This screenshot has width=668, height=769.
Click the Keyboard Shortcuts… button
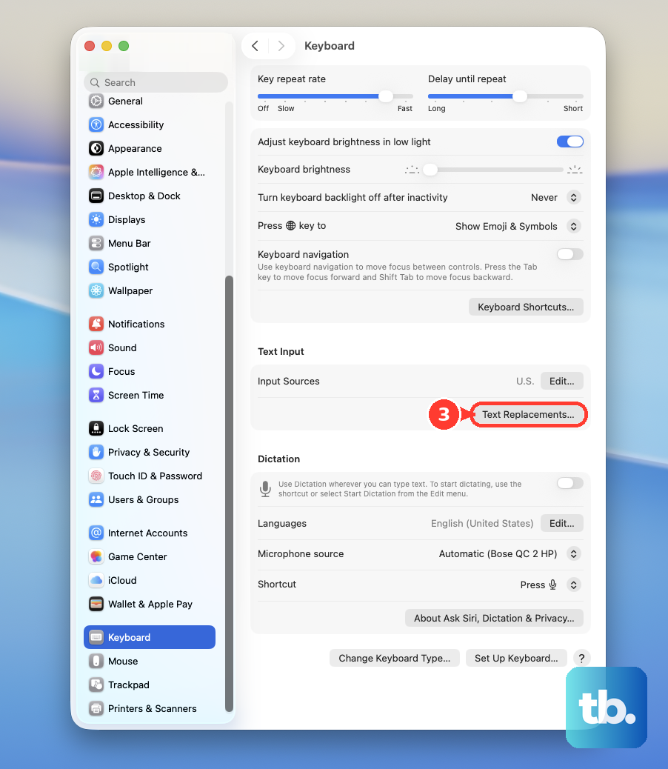(526, 307)
